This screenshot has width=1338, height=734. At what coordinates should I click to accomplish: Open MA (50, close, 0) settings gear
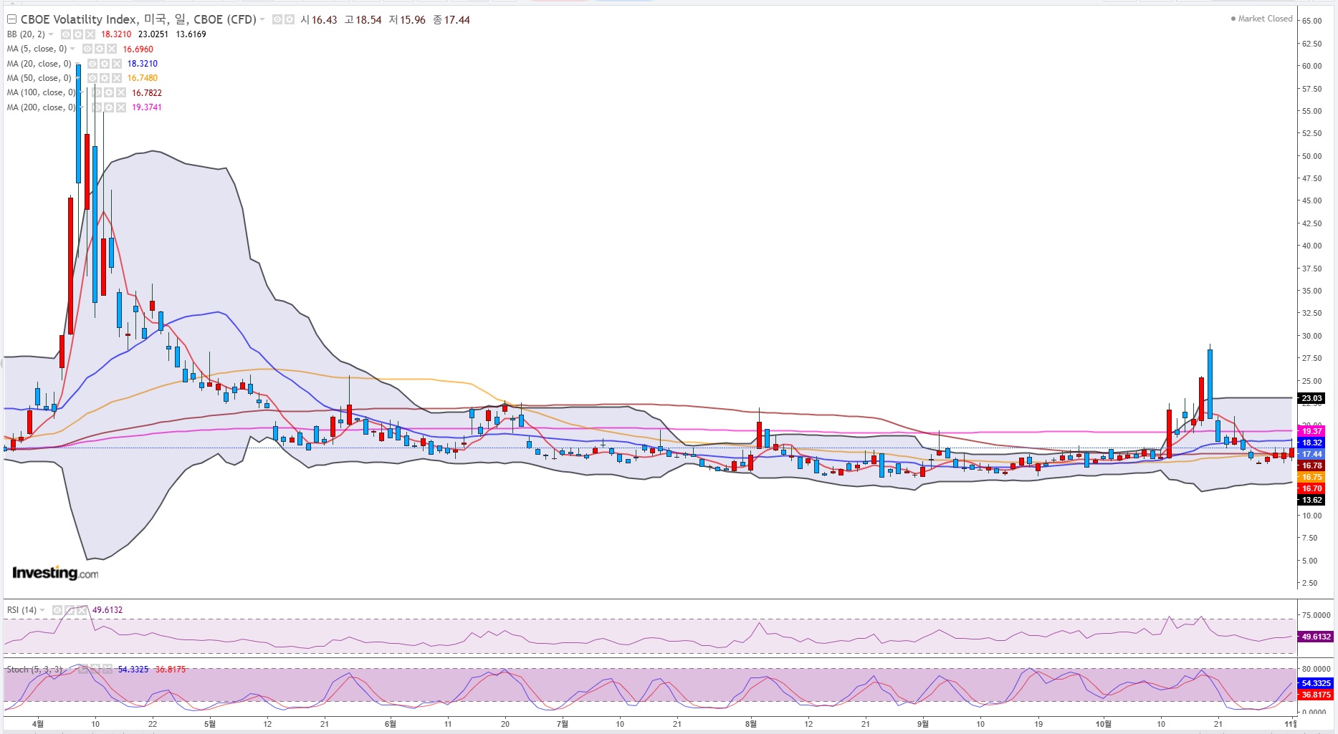point(105,78)
